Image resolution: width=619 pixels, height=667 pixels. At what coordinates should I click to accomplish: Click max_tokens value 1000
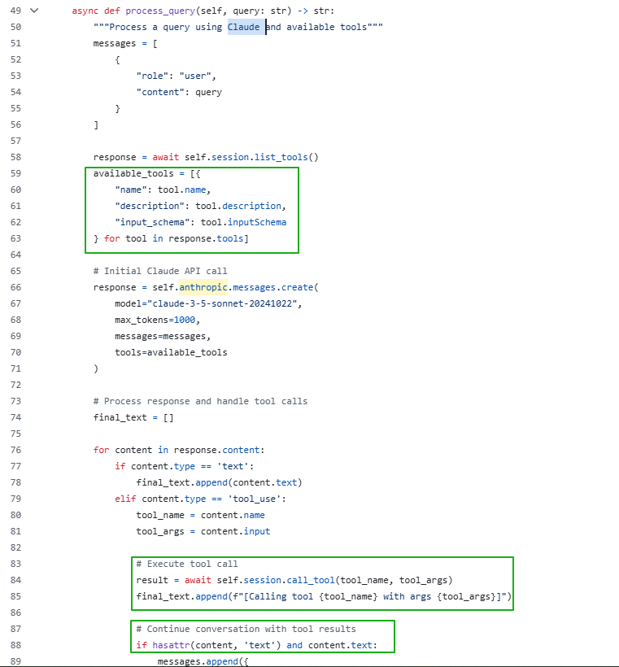(185, 320)
